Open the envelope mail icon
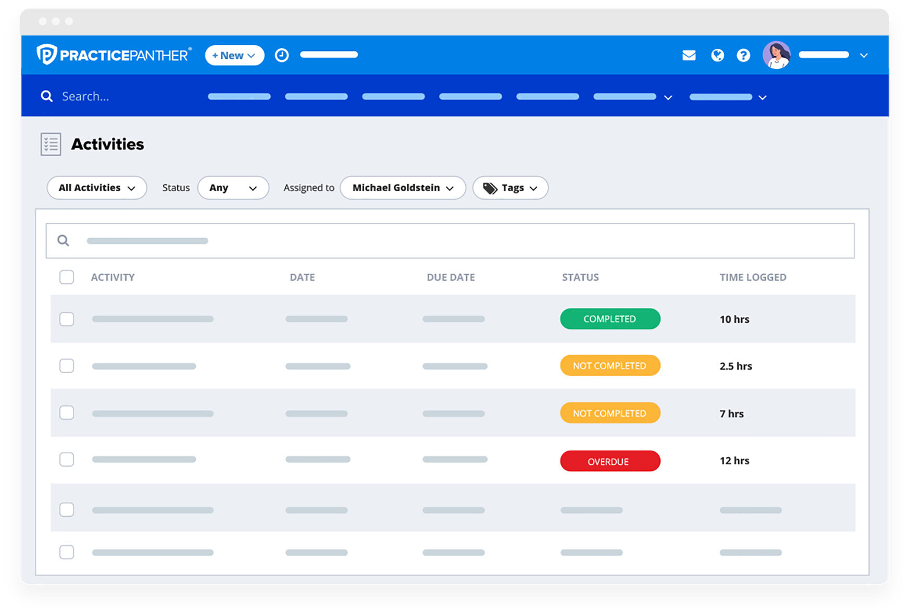Image resolution: width=909 pixels, height=615 pixels. point(689,55)
